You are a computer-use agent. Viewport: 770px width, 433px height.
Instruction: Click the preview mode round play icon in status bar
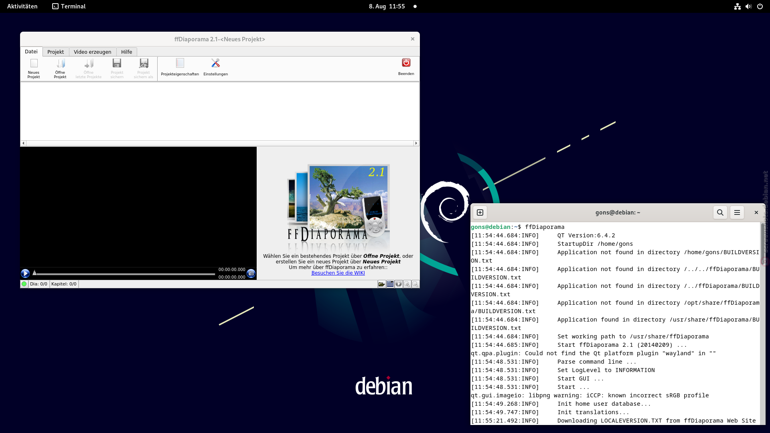[x=399, y=284]
